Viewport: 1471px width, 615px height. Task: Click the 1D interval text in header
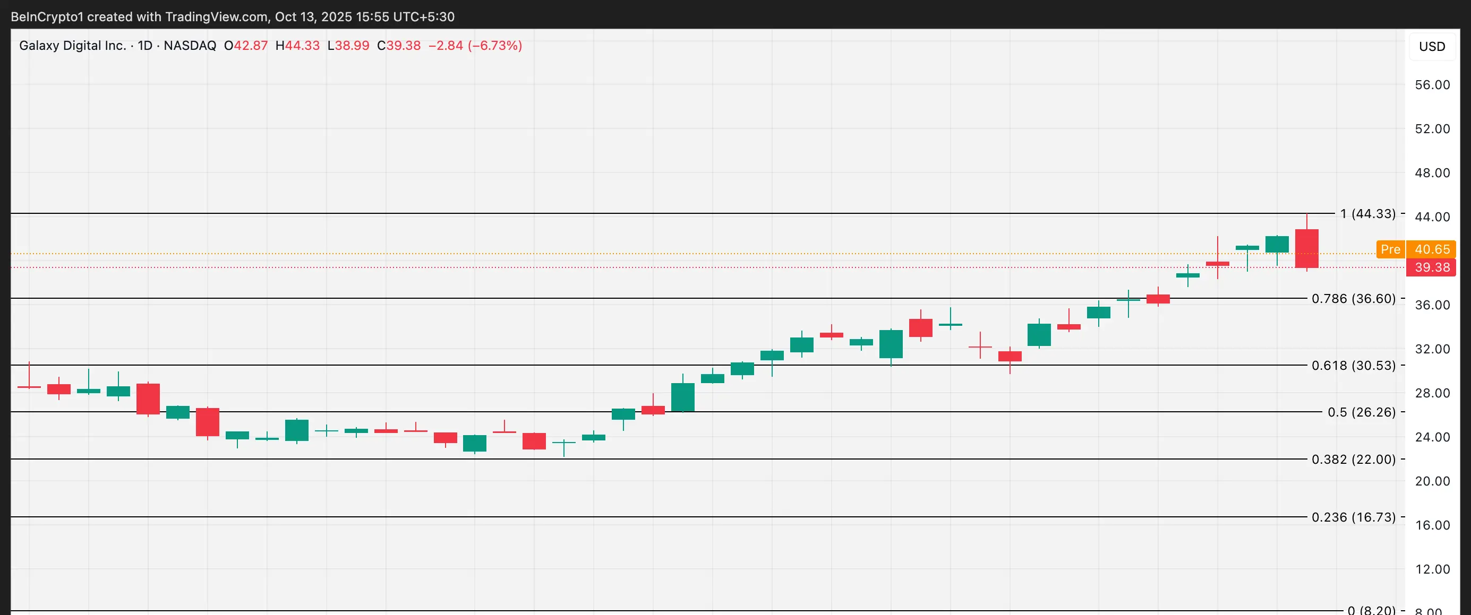coord(145,46)
